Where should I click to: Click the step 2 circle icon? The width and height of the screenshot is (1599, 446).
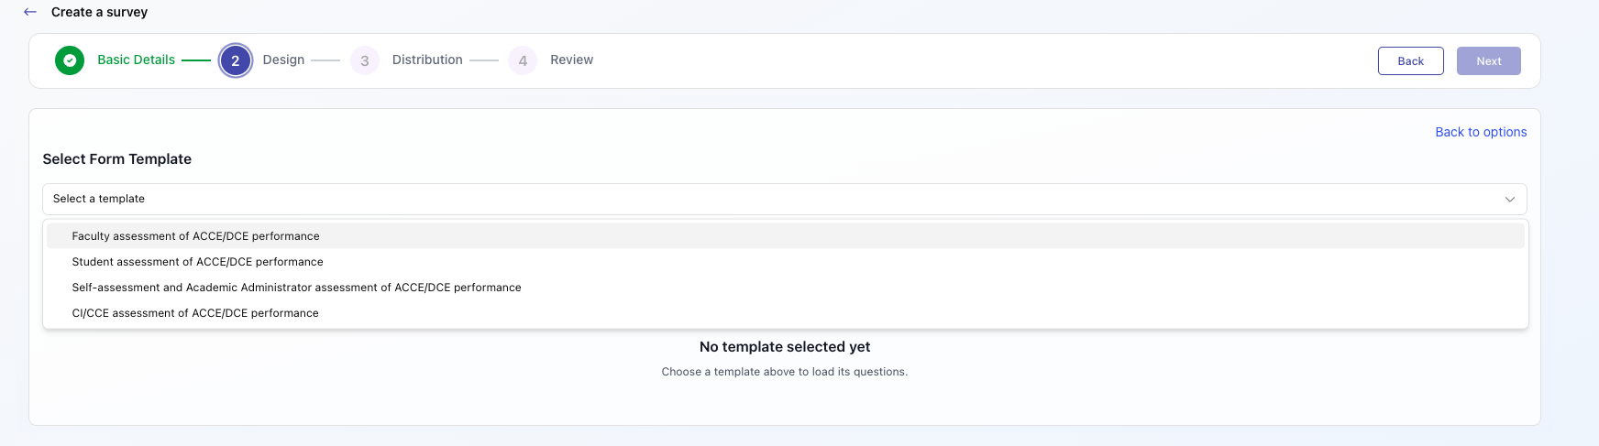236,60
